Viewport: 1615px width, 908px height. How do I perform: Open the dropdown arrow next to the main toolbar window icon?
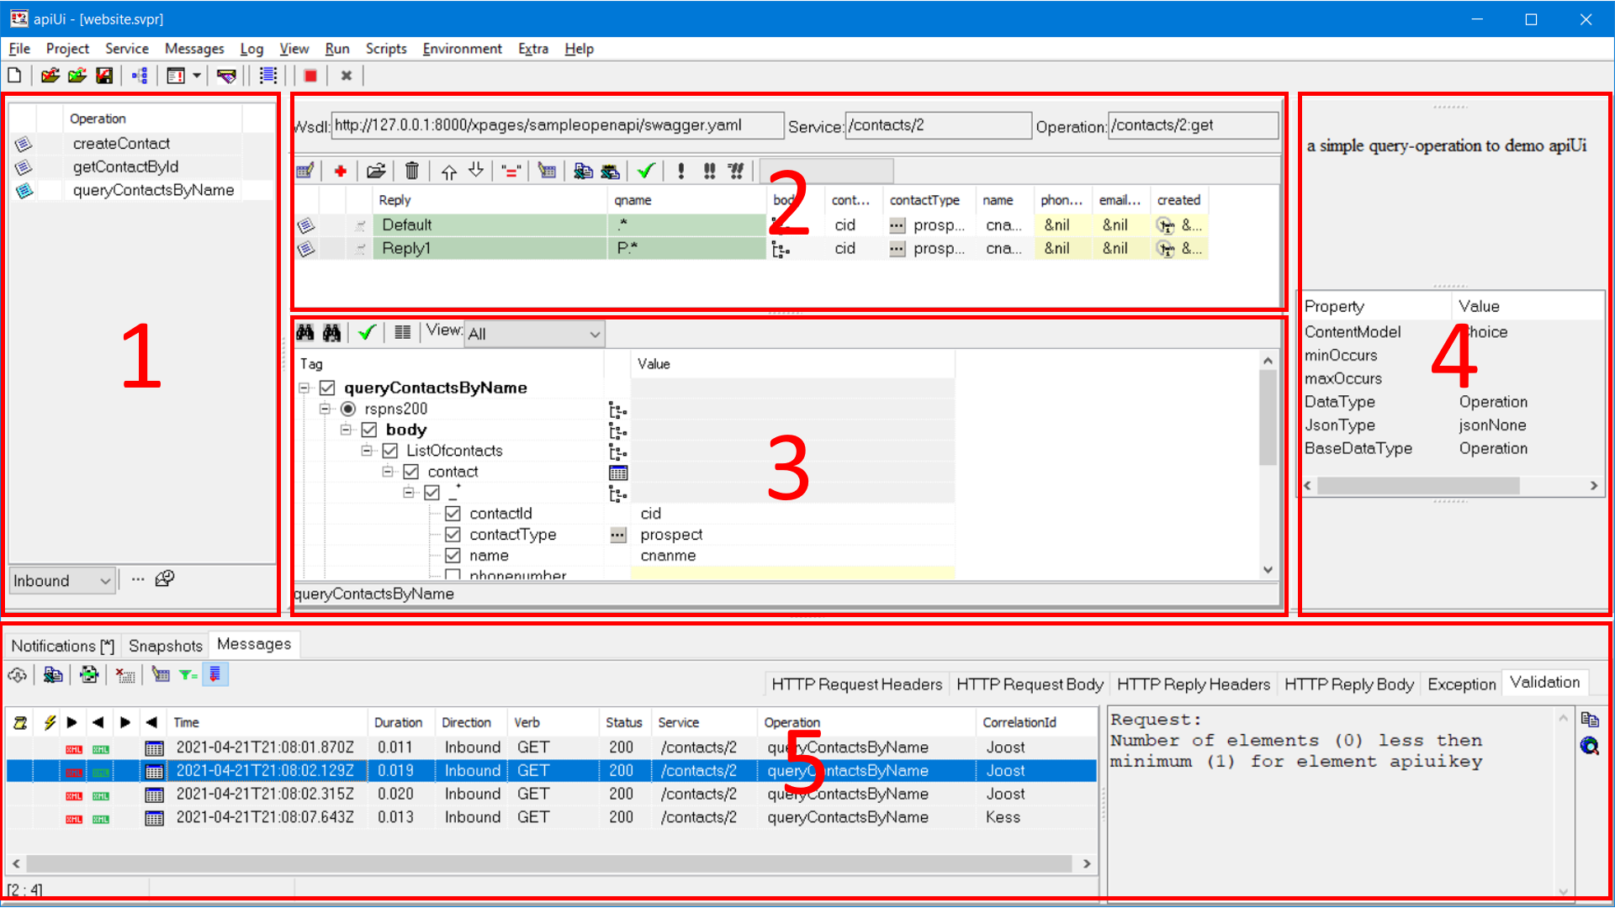click(x=197, y=76)
